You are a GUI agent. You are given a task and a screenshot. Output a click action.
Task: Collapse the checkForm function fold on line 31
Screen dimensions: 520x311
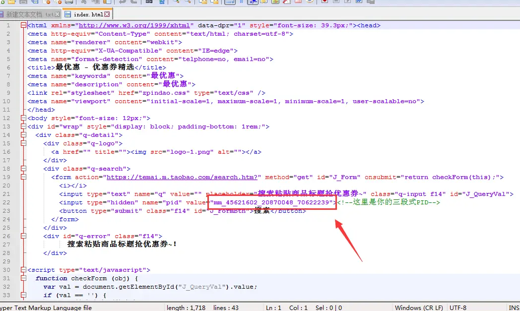tap(23, 278)
